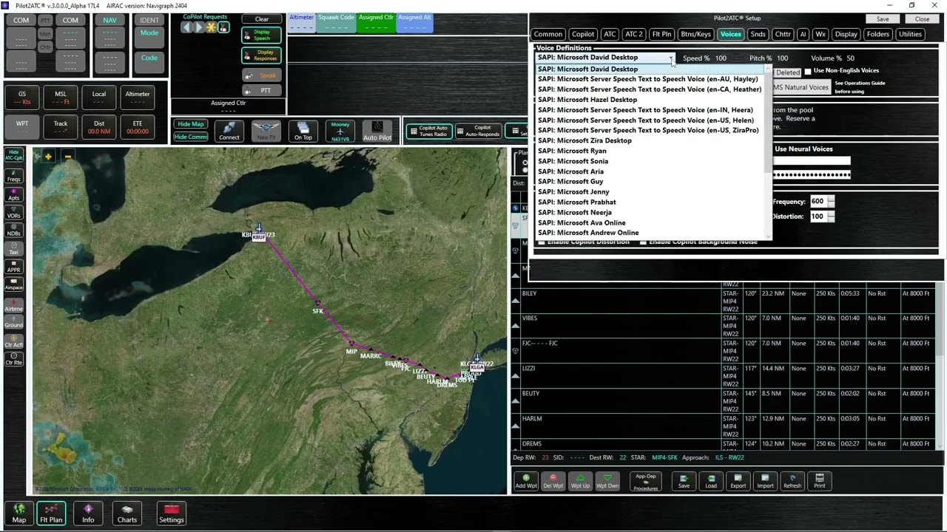Show airports with the Apts icon
This screenshot has width=947, height=532.
pos(13,194)
